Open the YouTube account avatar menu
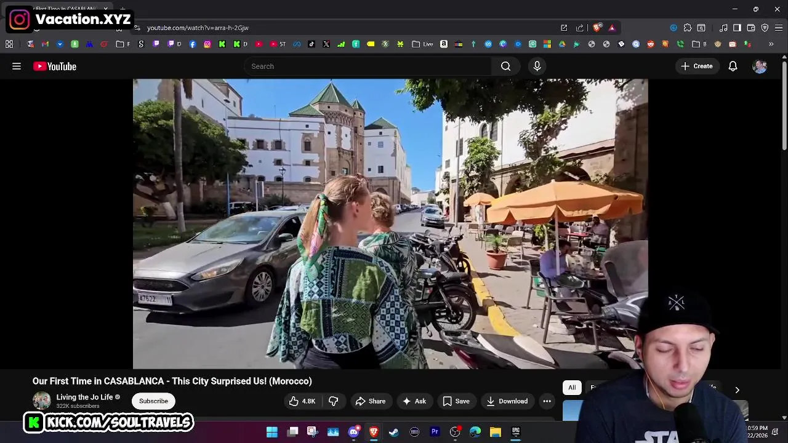Image resolution: width=788 pixels, height=443 pixels. point(760,66)
